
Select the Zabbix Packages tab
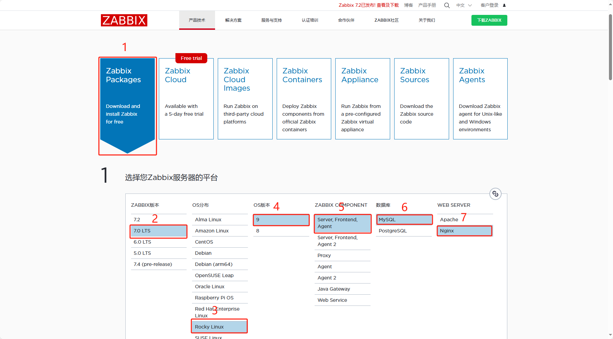(x=128, y=106)
